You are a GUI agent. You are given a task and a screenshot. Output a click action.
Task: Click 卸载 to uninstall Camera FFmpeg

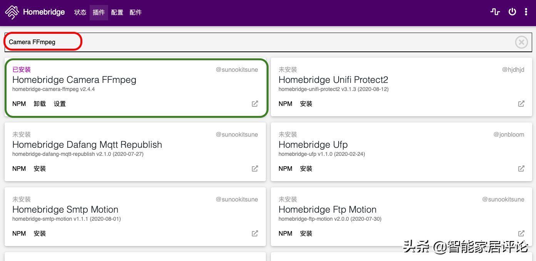pos(40,104)
